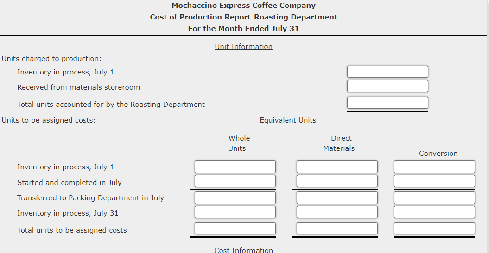Image resolution: width=489 pixels, height=253 pixels.
Task: Click the Direct Materials column header
Action: click(x=339, y=143)
